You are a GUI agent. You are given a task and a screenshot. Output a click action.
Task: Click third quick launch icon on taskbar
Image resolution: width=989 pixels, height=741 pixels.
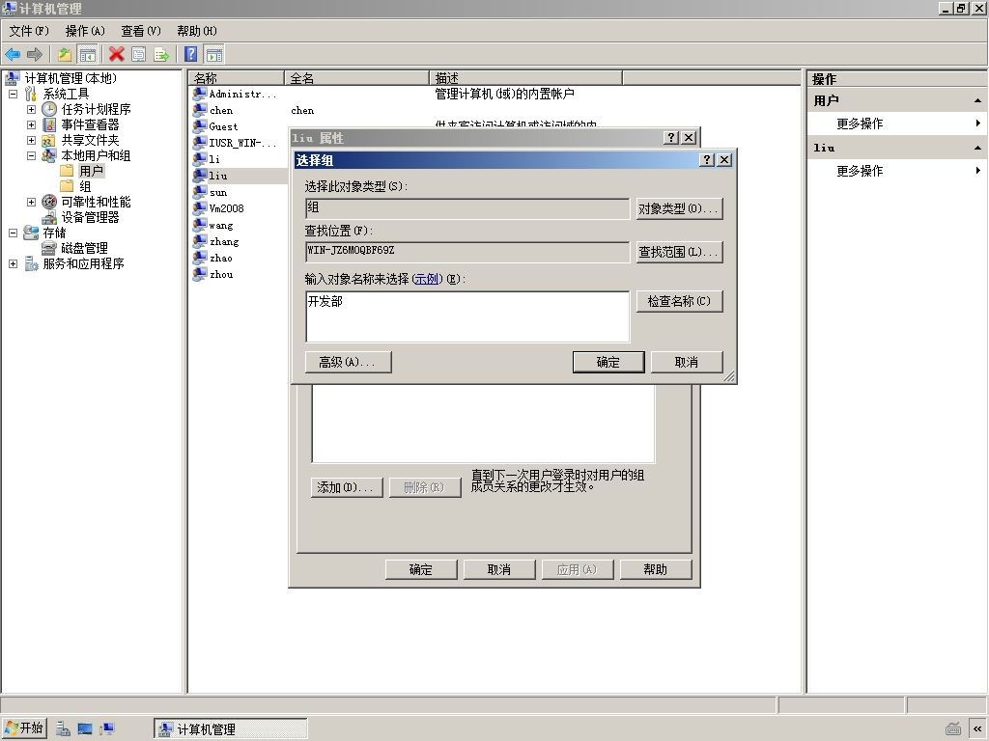click(x=107, y=729)
